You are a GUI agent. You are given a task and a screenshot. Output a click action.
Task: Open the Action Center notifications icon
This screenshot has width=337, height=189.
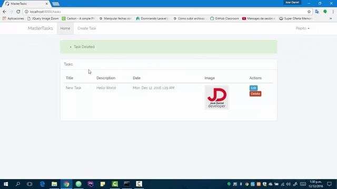(329, 184)
